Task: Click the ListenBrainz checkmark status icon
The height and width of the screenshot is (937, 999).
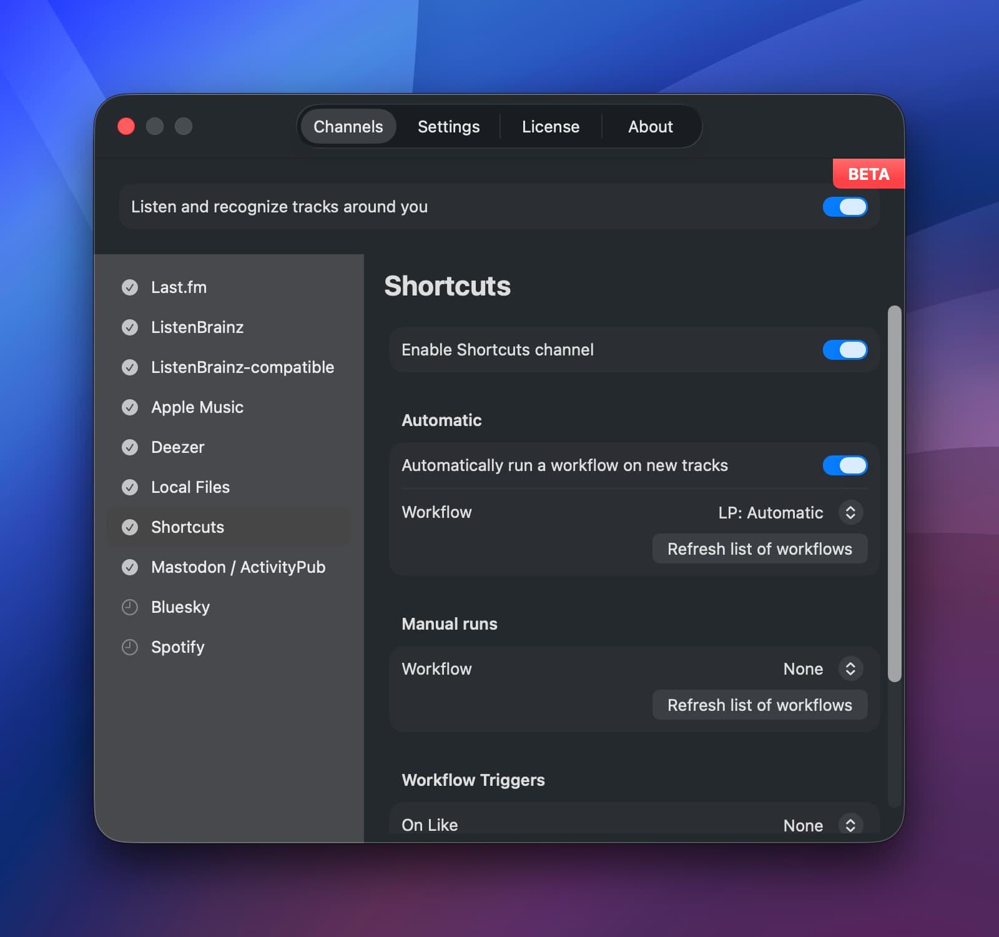Action: (x=130, y=327)
